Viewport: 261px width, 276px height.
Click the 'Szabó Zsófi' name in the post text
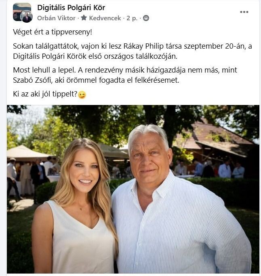pos(32,80)
